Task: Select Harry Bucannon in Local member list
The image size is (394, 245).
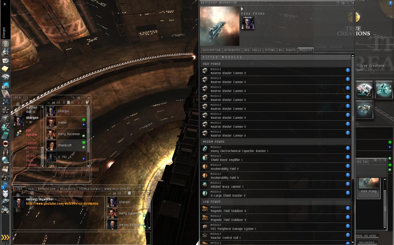Action: pyautogui.click(x=66, y=134)
